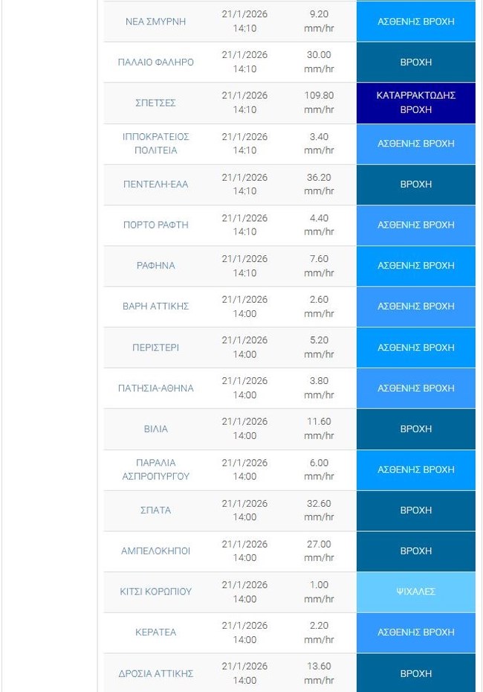
Task: Open the ΠΕΡΙΣΤΕΡΙ station link
Action: coord(155,347)
